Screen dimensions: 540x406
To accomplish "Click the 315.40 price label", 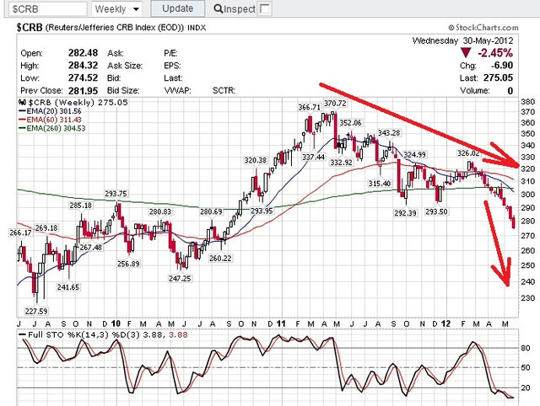I will [x=380, y=184].
